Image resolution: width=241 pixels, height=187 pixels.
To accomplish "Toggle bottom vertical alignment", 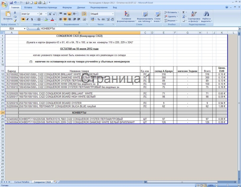I will tap(69, 14).
